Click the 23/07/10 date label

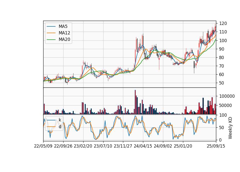click(x=103, y=146)
